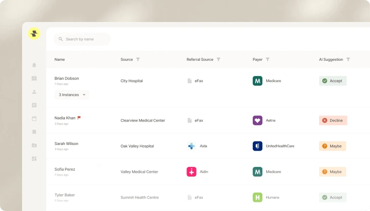Click eFax document icon in Brian Dobson row

click(189, 81)
